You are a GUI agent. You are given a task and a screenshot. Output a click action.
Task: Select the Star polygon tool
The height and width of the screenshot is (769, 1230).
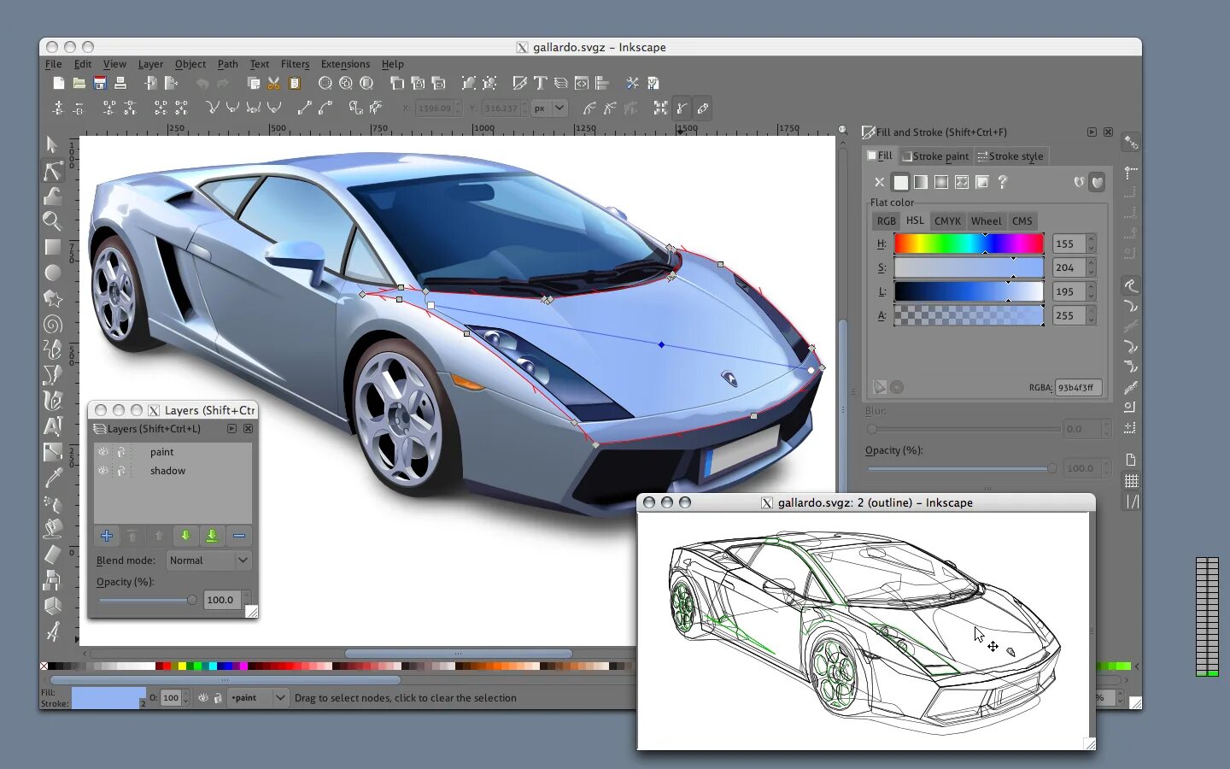pos(52,298)
